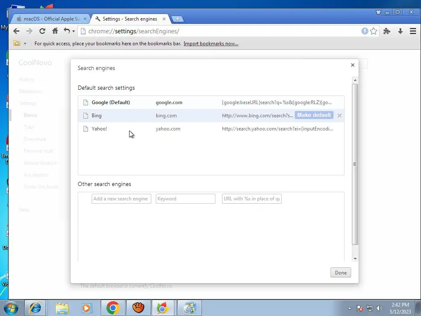
Task: Click the bookmarks folder star icon
Action: pos(17,43)
